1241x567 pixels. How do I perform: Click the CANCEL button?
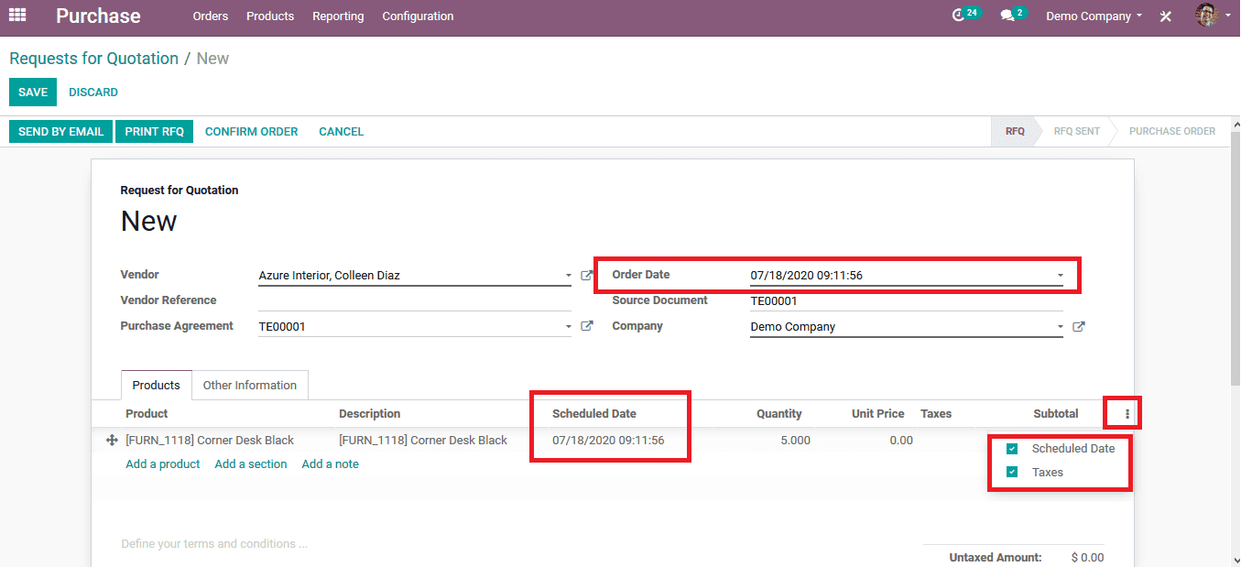[x=342, y=132]
